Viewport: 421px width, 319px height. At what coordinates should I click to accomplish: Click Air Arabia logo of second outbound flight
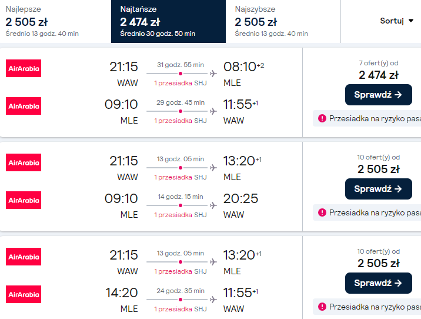24,162
